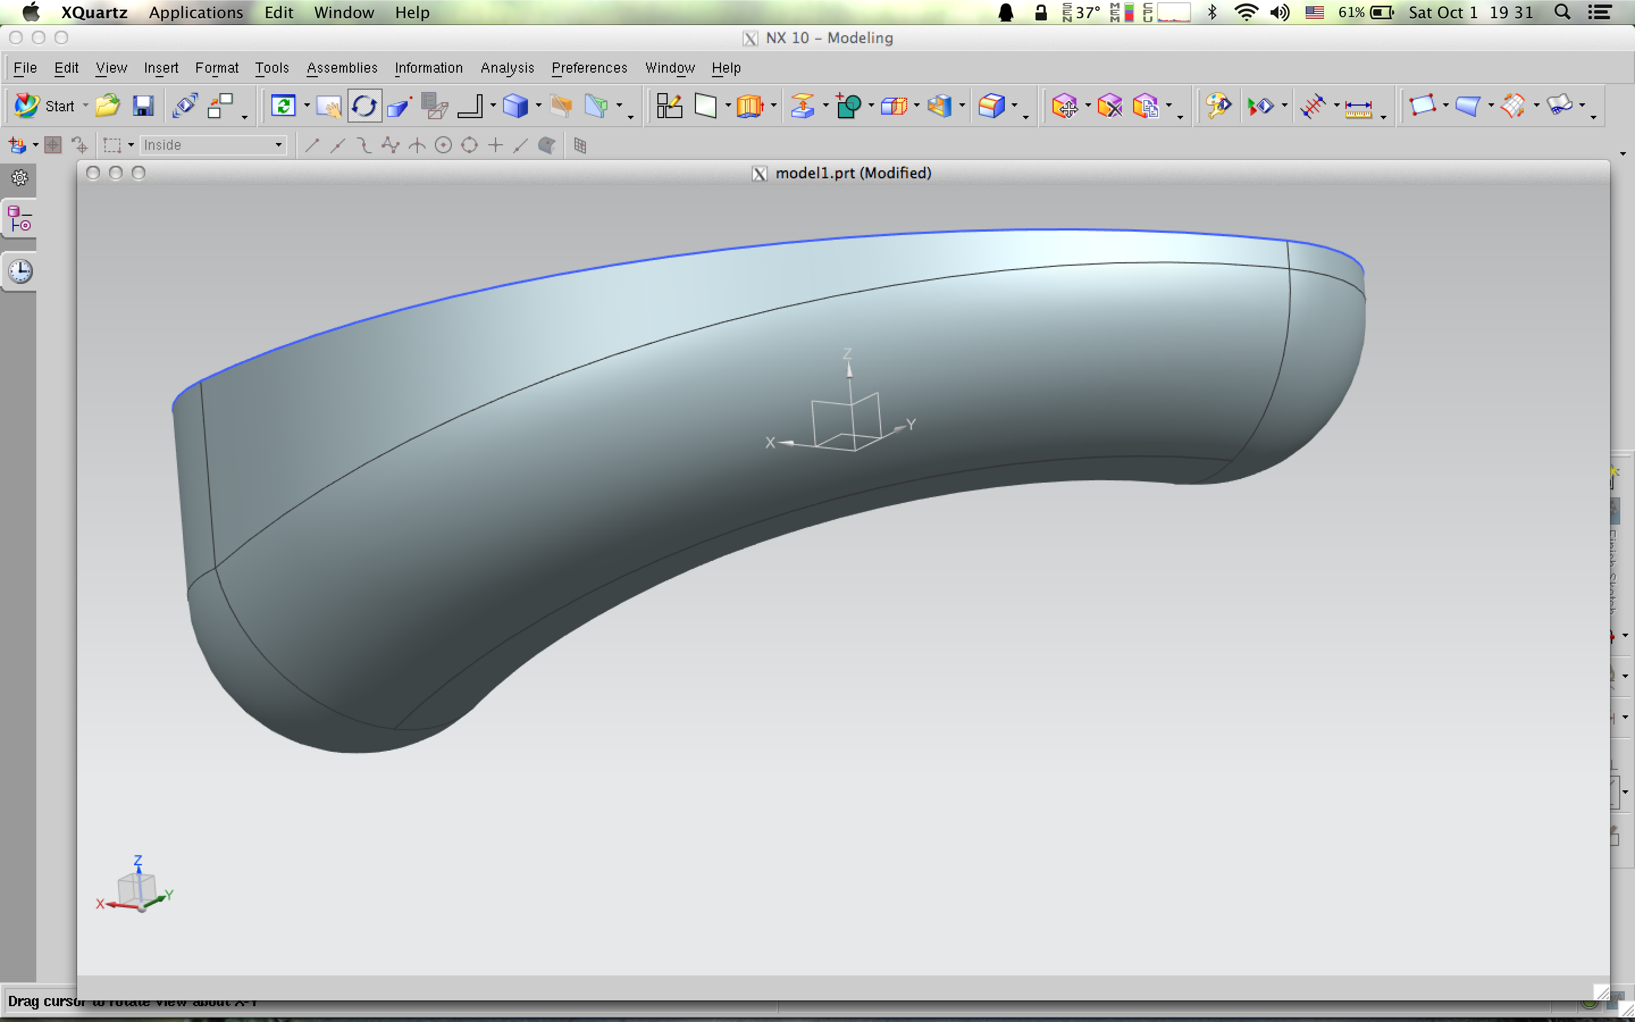Open the Insert menu

[x=161, y=68]
